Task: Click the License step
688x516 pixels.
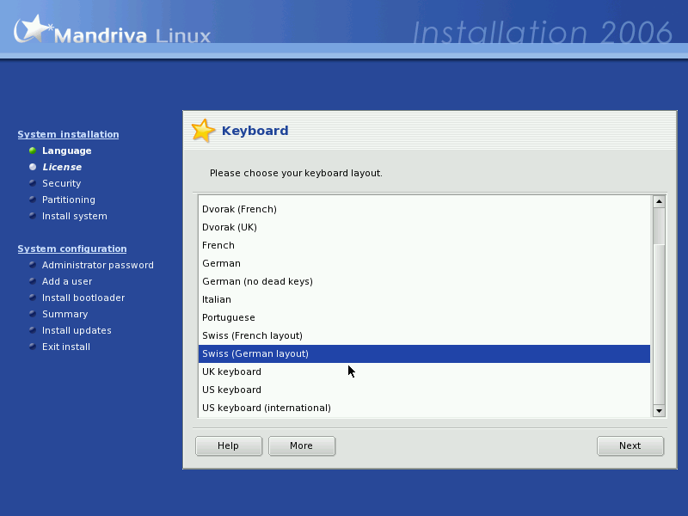Action: click(x=62, y=167)
